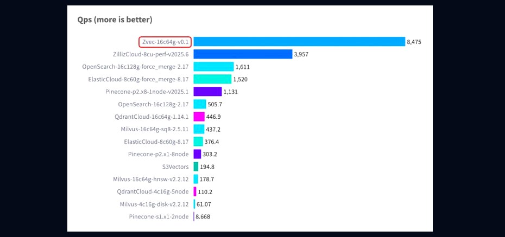Click the ElasticCloud-8c60g-8.17 bar showing 376.4

tap(198, 142)
